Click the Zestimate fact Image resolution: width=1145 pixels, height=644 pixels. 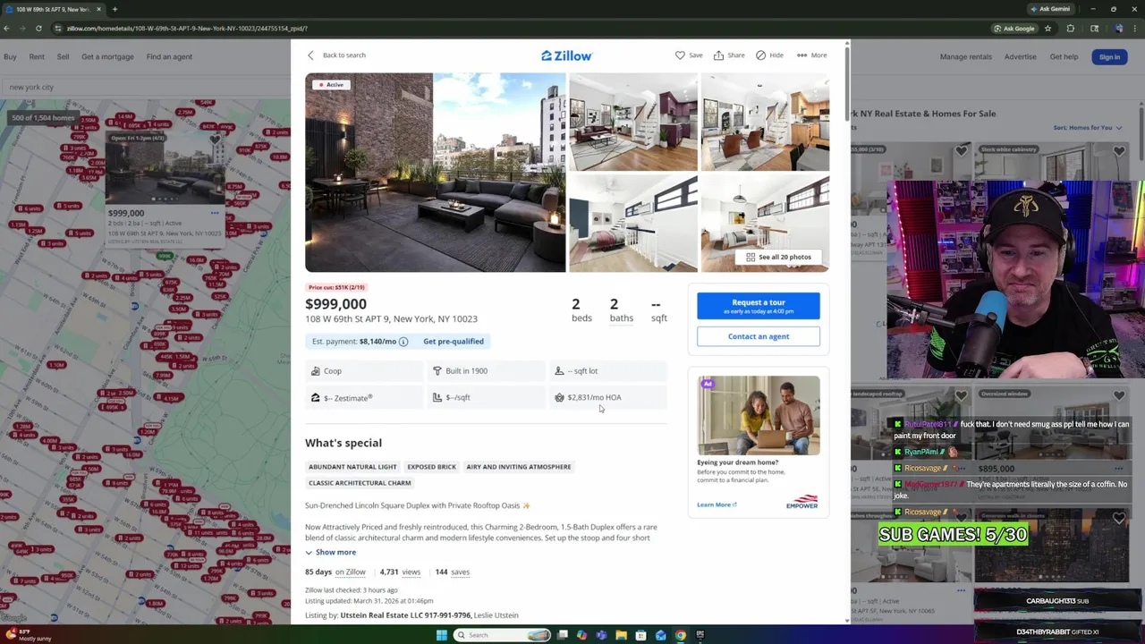pos(364,397)
